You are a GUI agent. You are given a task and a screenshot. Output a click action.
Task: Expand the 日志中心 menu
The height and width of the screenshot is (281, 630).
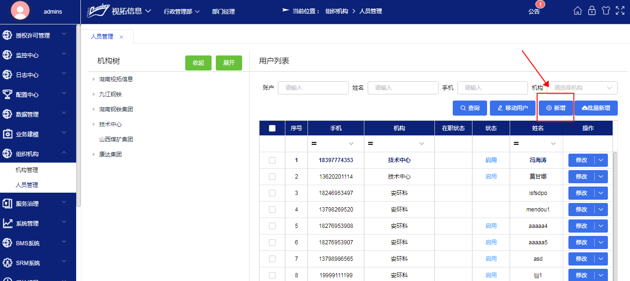click(x=64, y=74)
